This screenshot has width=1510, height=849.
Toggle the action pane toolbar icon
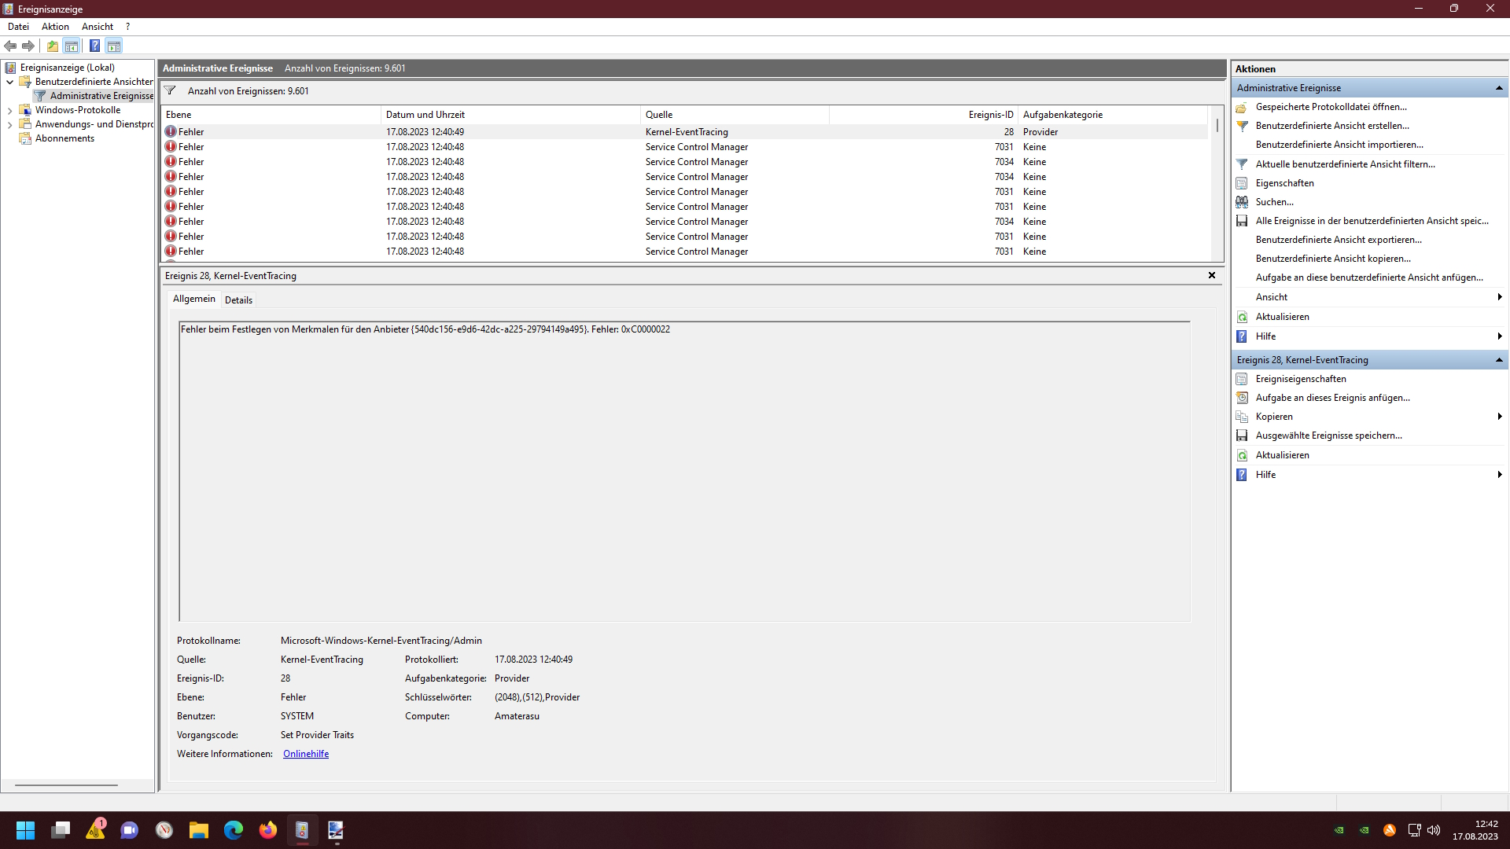point(114,46)
